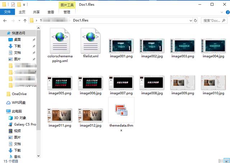Viewport: 230px width, 163px height.
Task: Select WPS网盘 in the navigation pane
Action: 19,103
